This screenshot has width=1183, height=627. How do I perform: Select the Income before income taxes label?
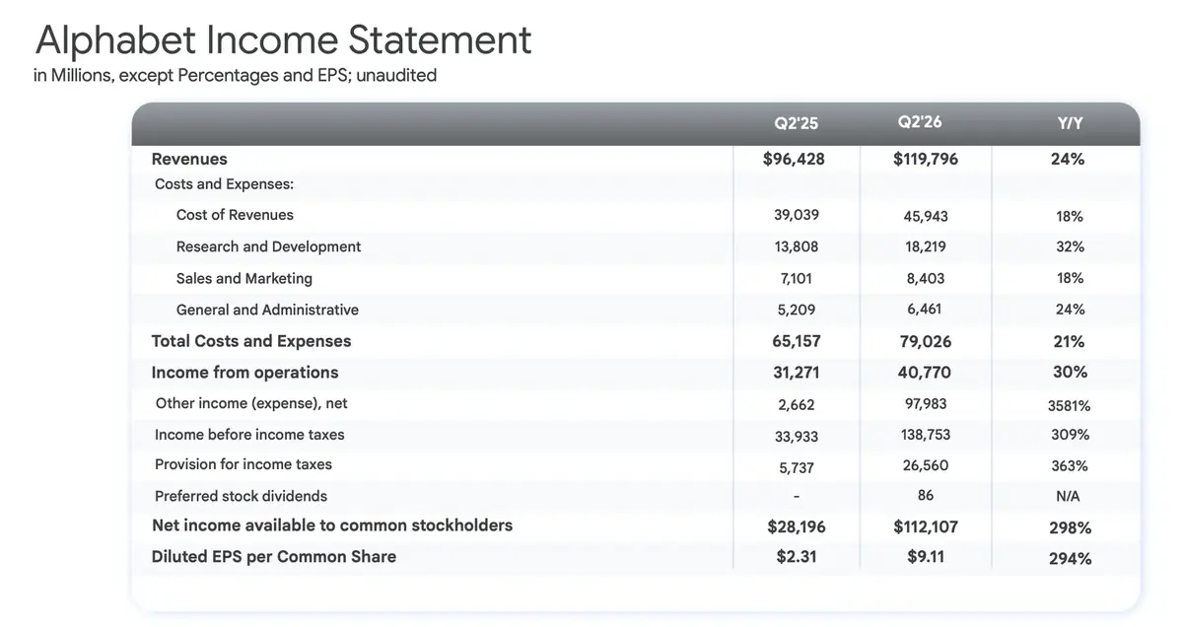click(x=249, y=434)
